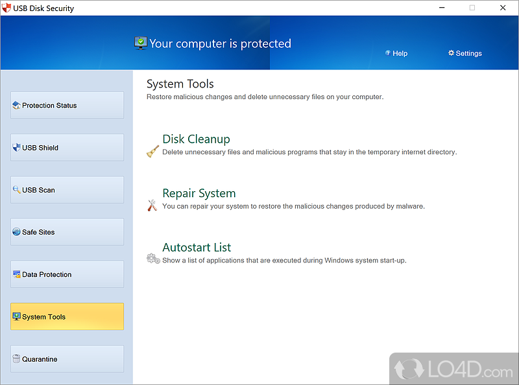Image resolution: width=519 pixels, height=385 pixels.
Task: Click the broom icon beside Disk Cleanup
Action: point(152,152)
